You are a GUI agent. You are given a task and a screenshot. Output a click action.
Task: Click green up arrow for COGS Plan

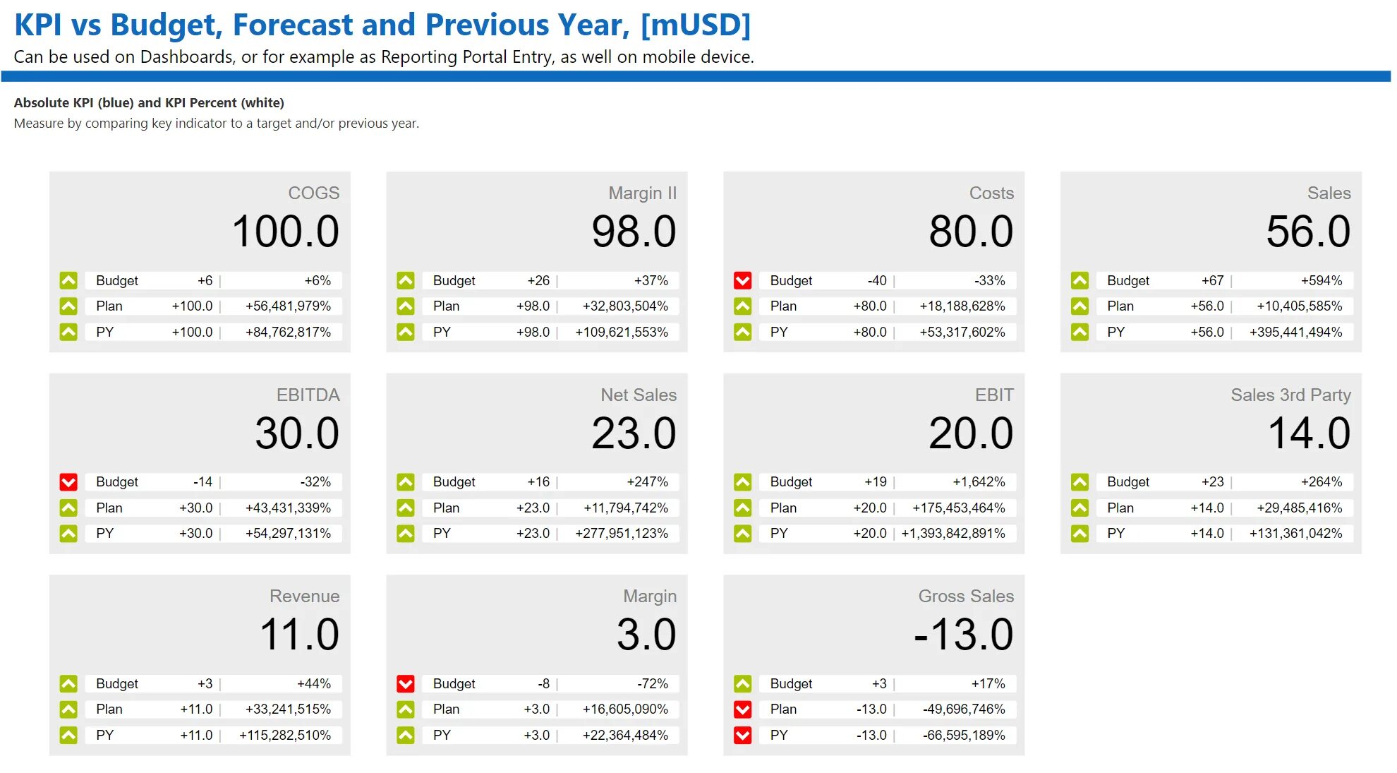point(68,306)
